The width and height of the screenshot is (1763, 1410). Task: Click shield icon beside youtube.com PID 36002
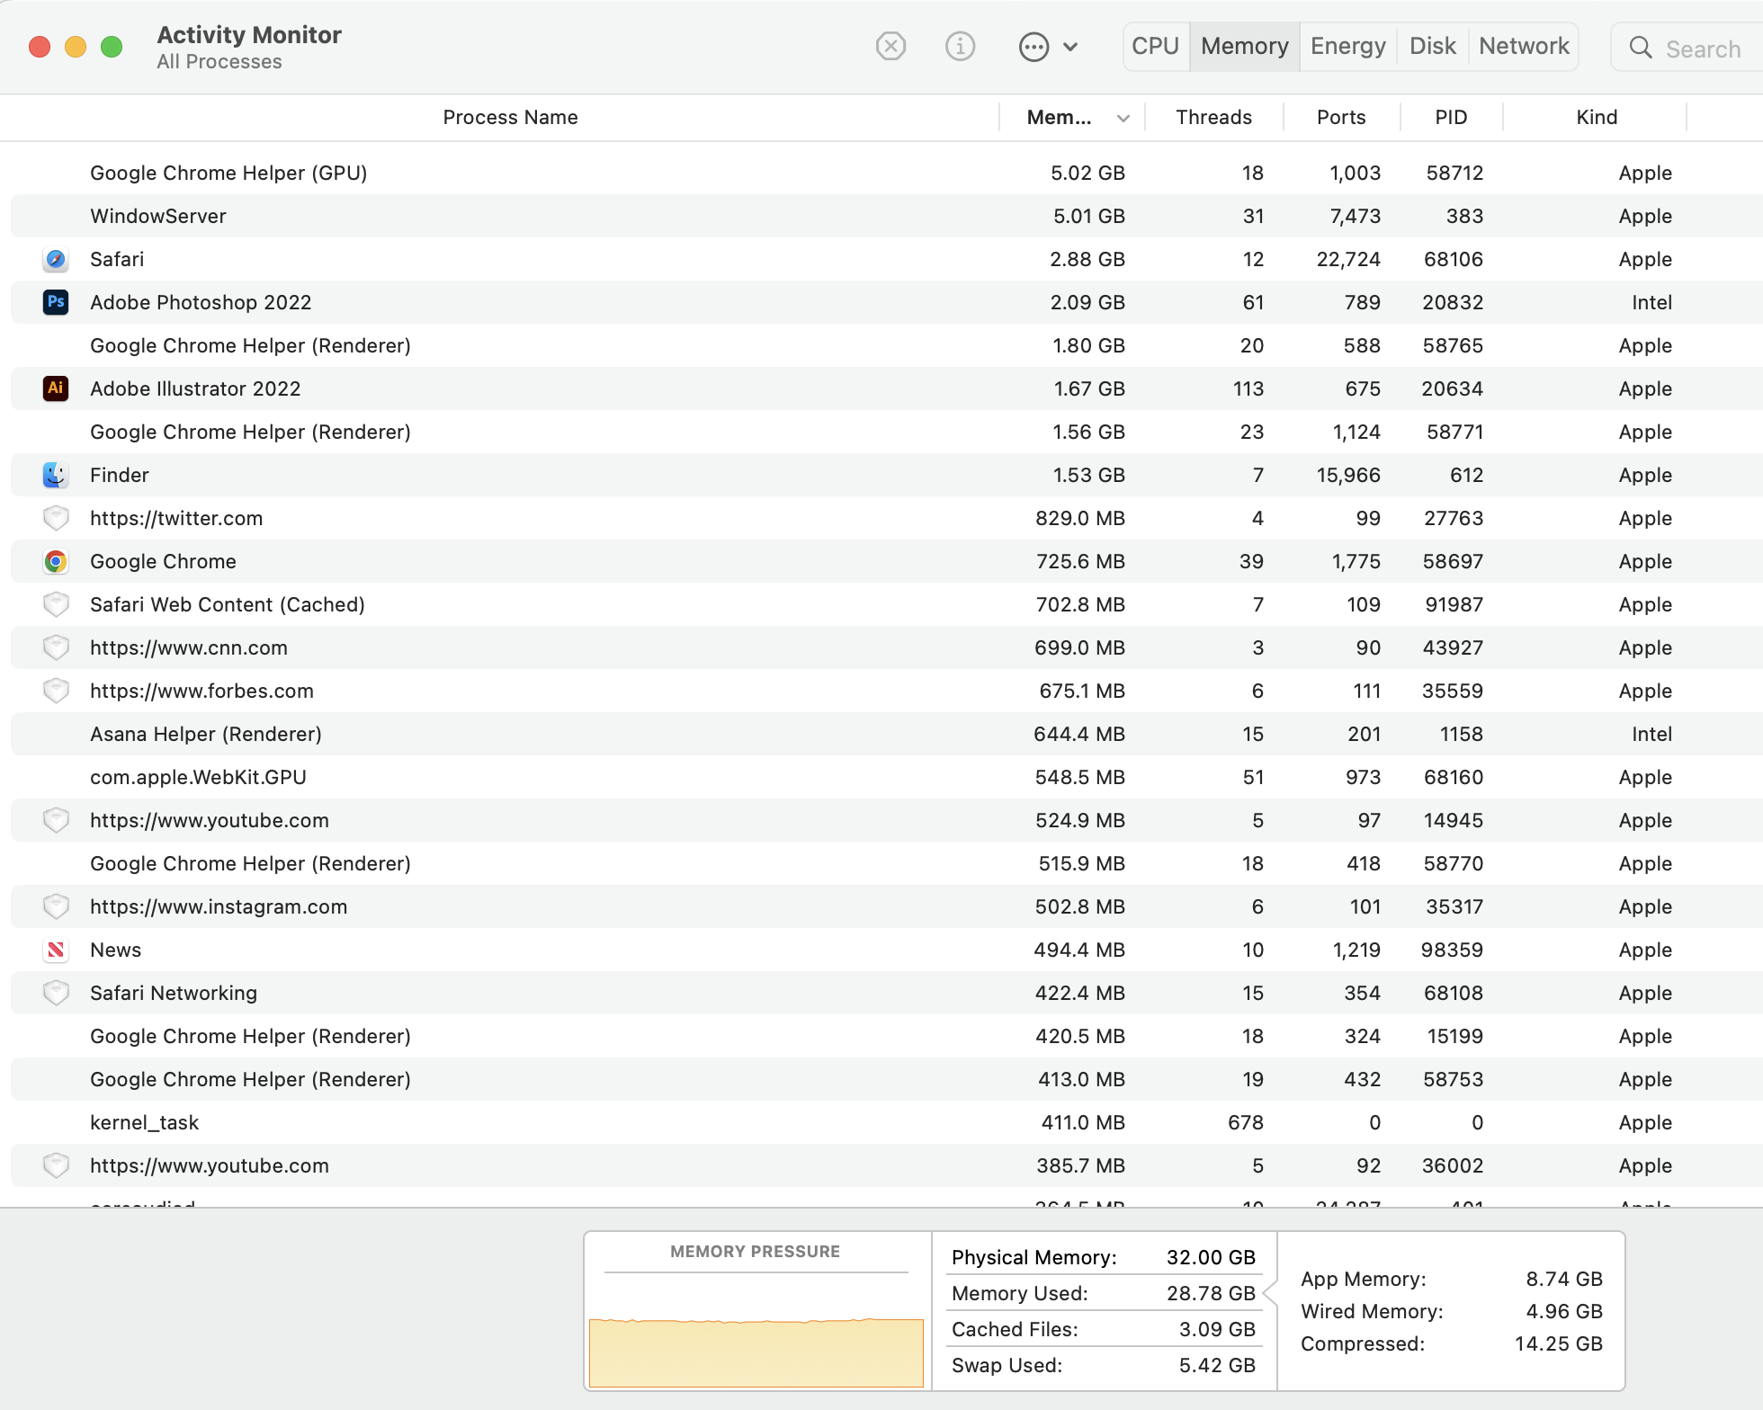coord(56,1165)
